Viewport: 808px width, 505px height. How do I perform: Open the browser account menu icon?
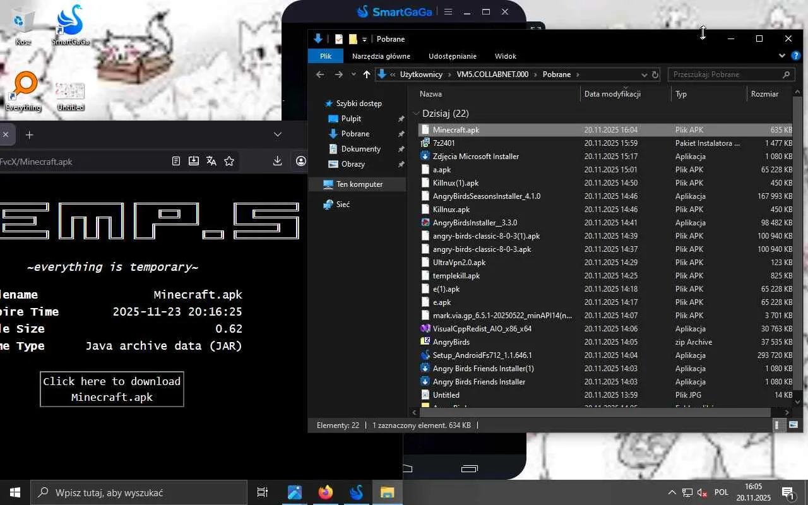tap(301, 162)
